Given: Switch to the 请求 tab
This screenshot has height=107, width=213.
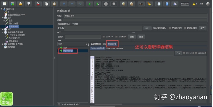Looking at the screenshot, I should click(x=104, y=44).
